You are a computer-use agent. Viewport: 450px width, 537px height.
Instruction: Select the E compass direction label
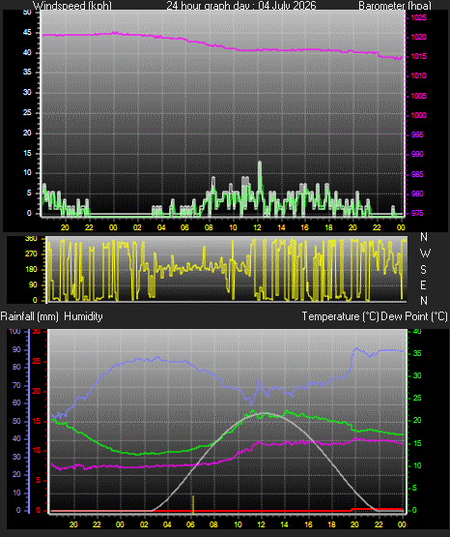coord(423,284)
